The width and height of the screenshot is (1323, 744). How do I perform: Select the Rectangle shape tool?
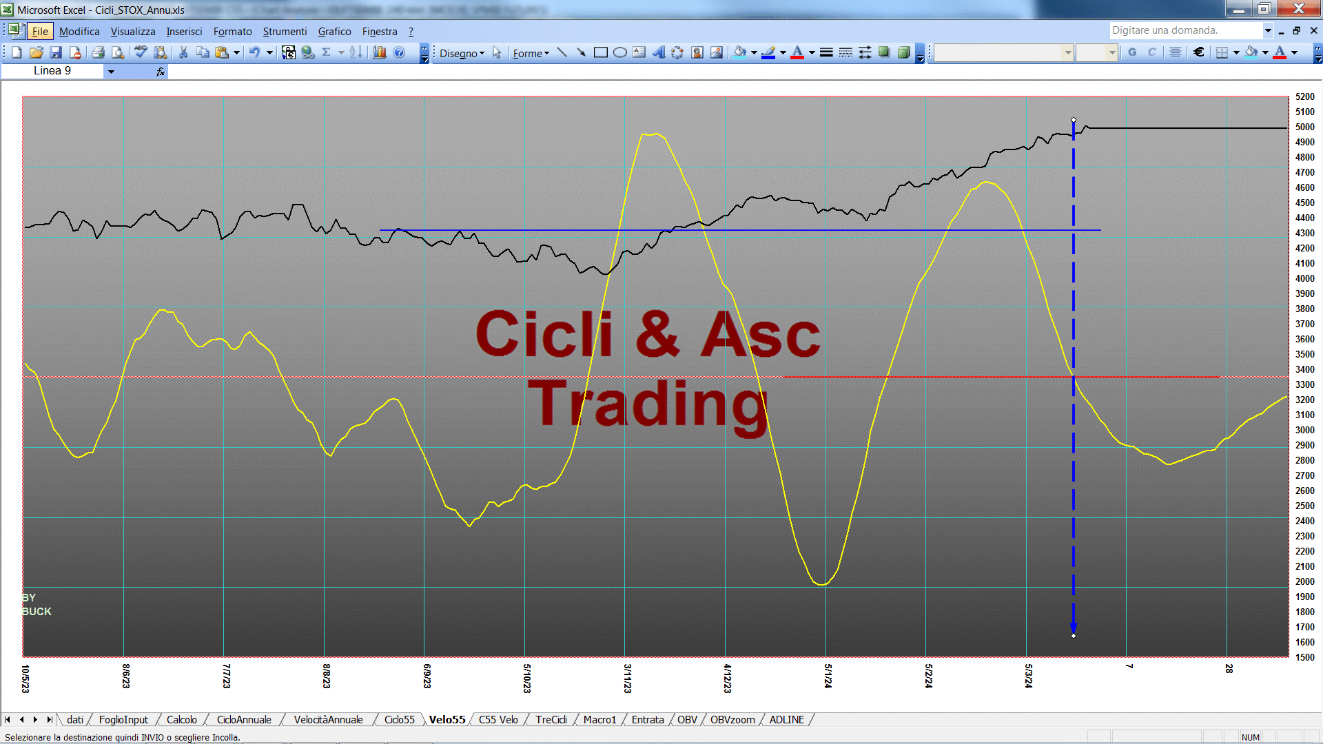(x=600, y=52)
